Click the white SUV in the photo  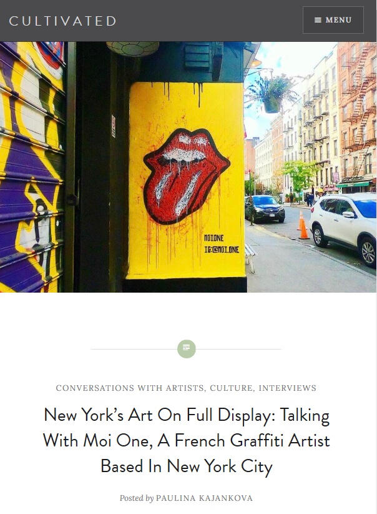coord(344,226)
